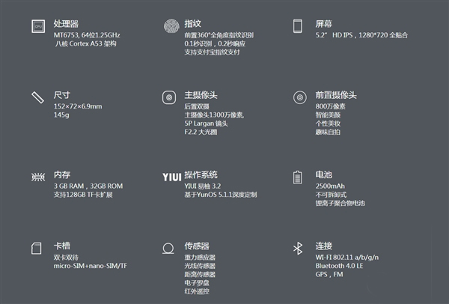Click the text 基于YunOS 5.1.1深度定制
449x304 pixels.
221,195
